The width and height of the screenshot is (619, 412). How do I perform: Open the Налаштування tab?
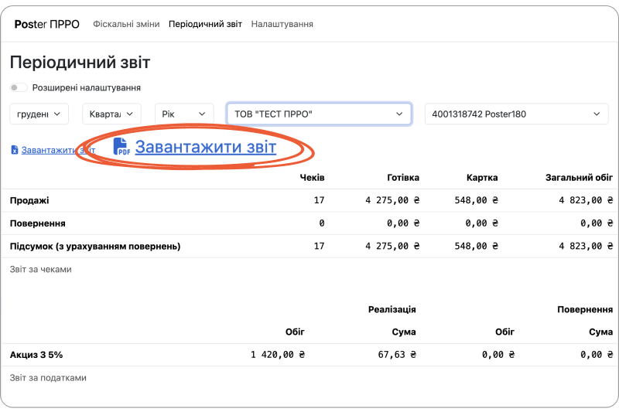pos(282,24)
